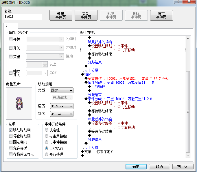Select the lower 除此以外的场合 line
Image resolution: width=197 pixels, height=172 pixels.
(x=133, y=119)
